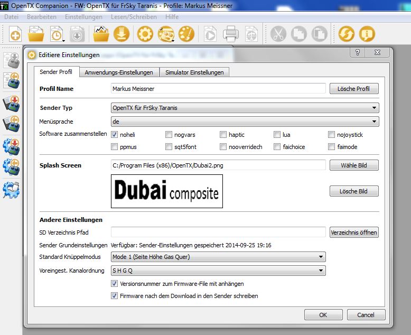Viewport: 411px width, 335px height.
Task: Open the Lesen/Schreiben menu
Action: tap(134, 17)
